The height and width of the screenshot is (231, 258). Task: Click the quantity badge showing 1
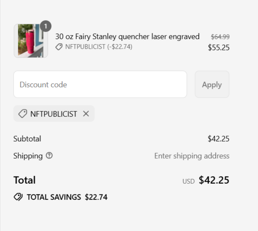pos(46,26)
